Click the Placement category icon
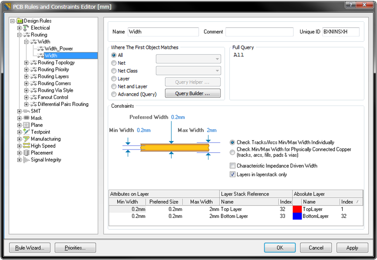This screenshot has height=260, width=377. pyautogui.click(x=26, y=153)
